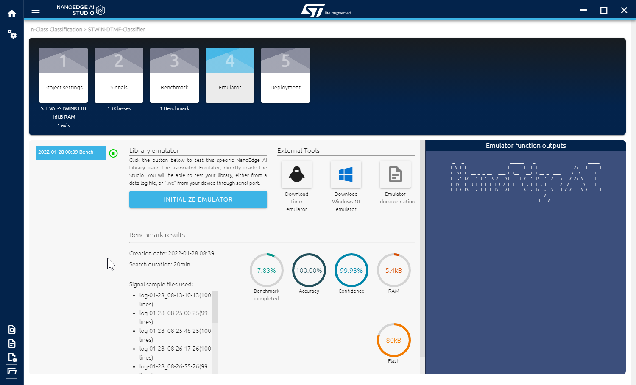Open settings gears icon in sidebar
Image resolution: width=636 pixels, height=385 pixels.
point(12,34)
